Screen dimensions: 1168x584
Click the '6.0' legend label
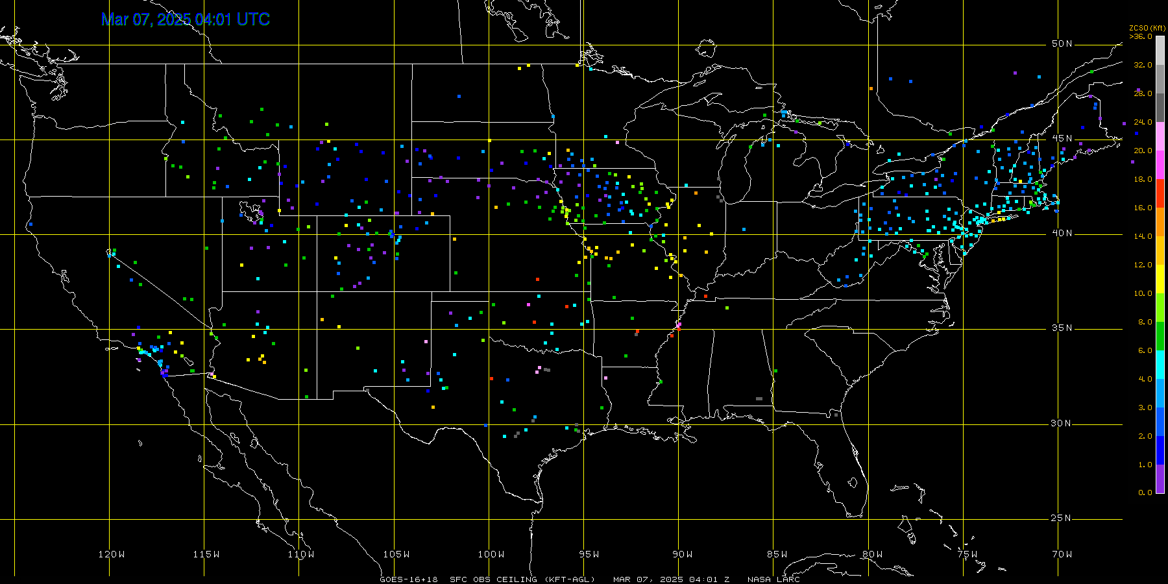(1145, 350)
